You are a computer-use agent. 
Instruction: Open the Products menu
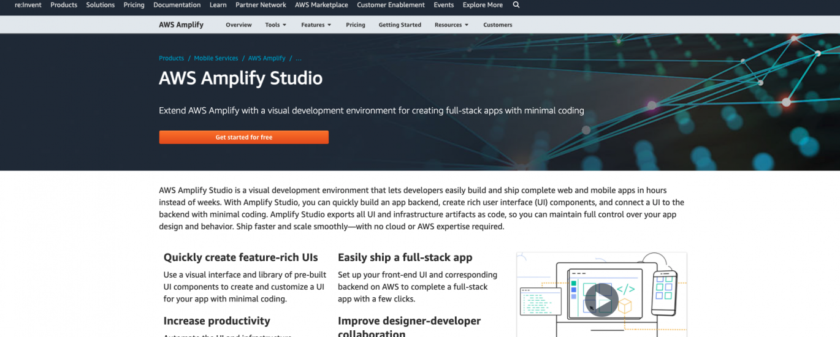[x=64, y=5]
